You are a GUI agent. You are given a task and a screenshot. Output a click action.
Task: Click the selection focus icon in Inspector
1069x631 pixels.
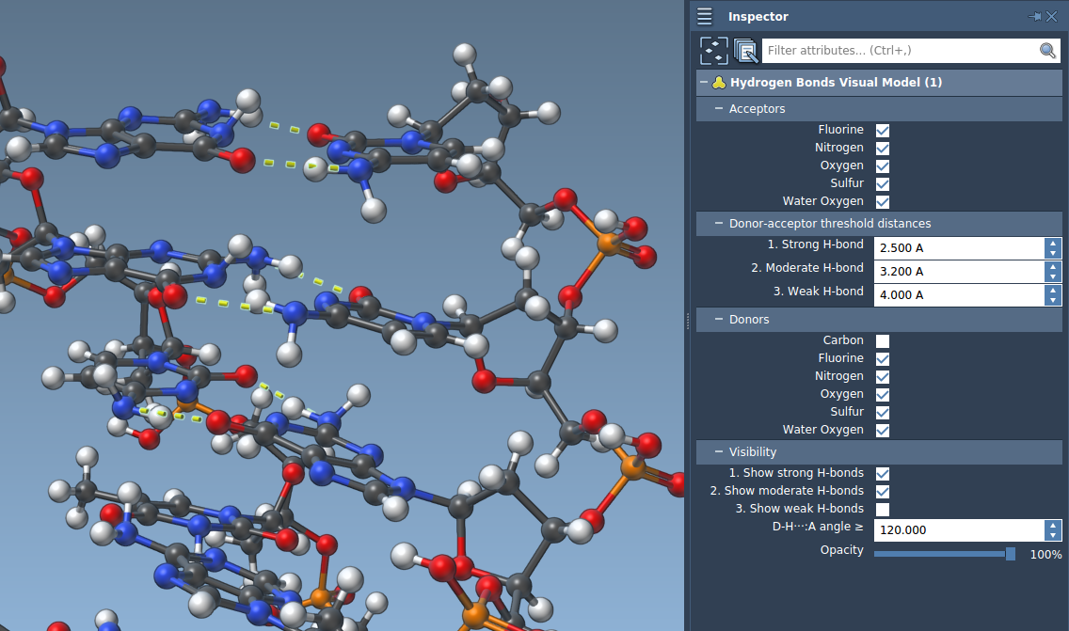click(x=714, y=51)
